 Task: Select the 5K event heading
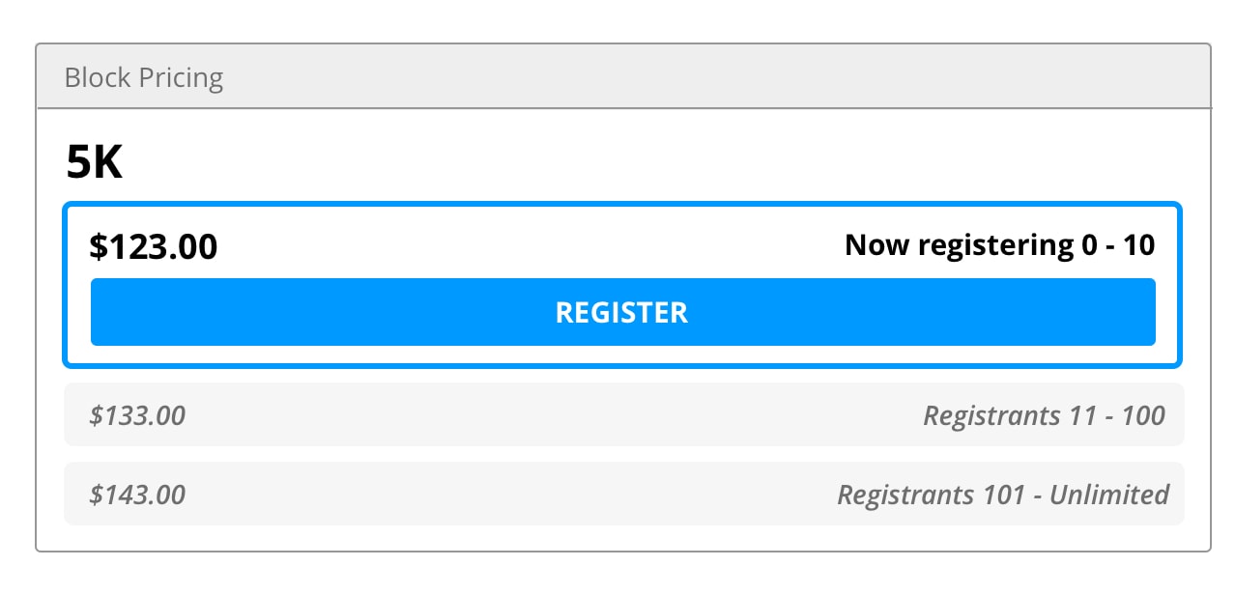[94, 163]
